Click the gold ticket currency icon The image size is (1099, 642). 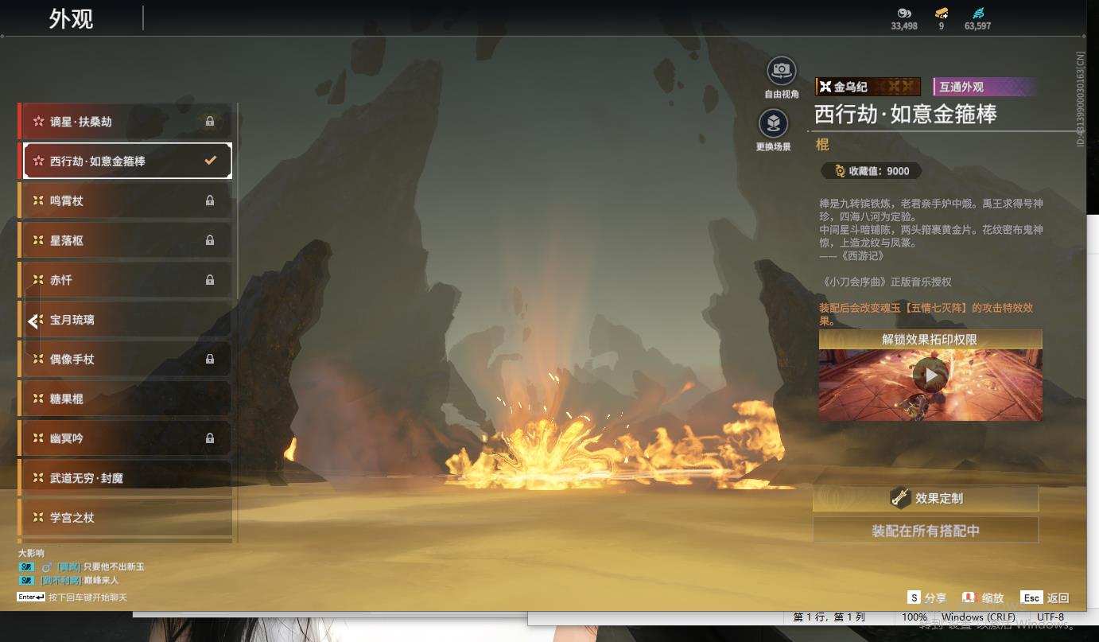tap(942, 13)
